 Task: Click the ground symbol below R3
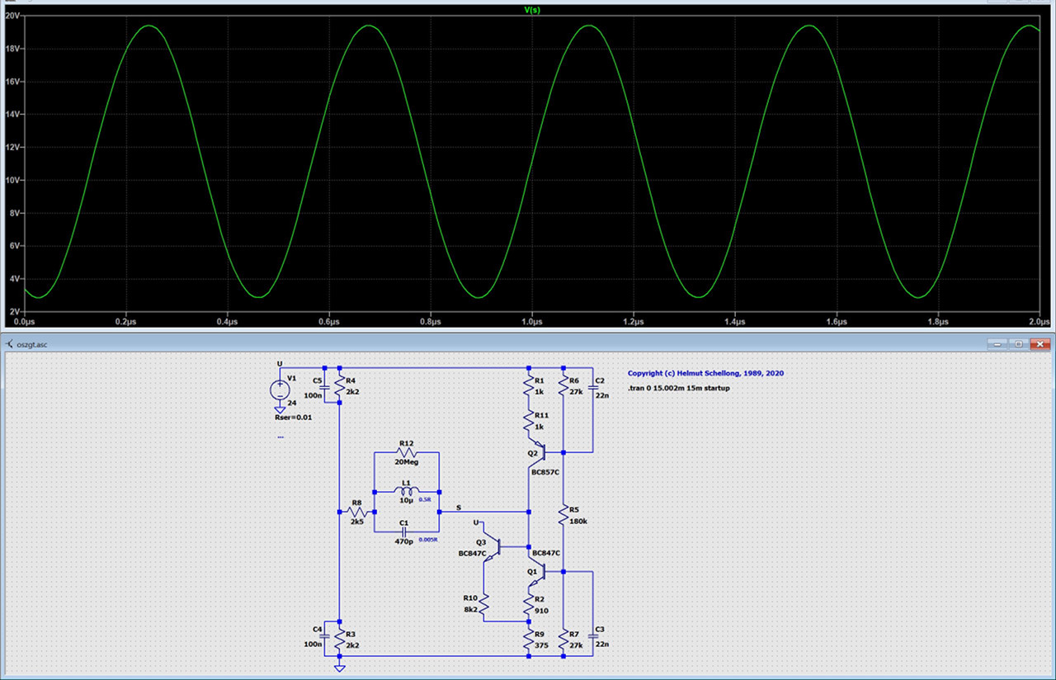(339, 666)
